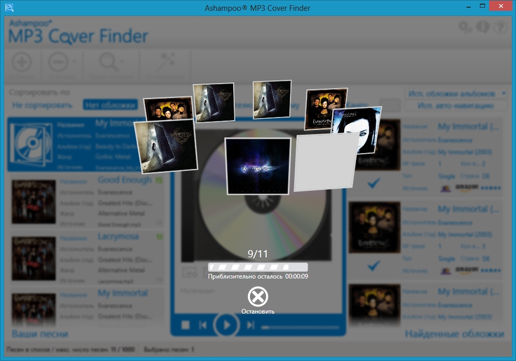
Task: Minimize the MP3 Cover Finder window
Action: coord(469,6)
